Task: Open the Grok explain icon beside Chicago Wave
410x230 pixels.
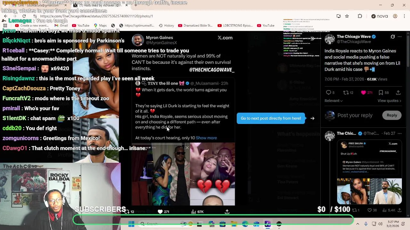Action: (x=393, y=37)
